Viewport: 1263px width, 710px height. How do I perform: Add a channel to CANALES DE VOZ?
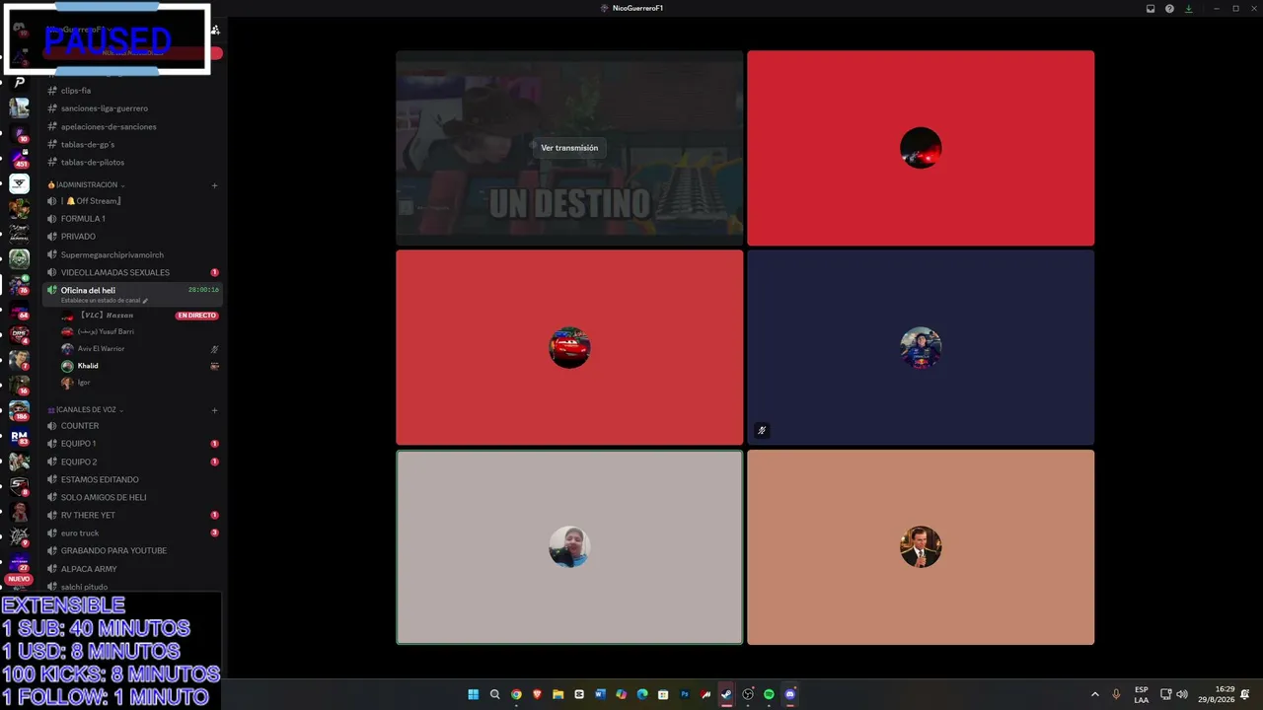click(214, 410)
